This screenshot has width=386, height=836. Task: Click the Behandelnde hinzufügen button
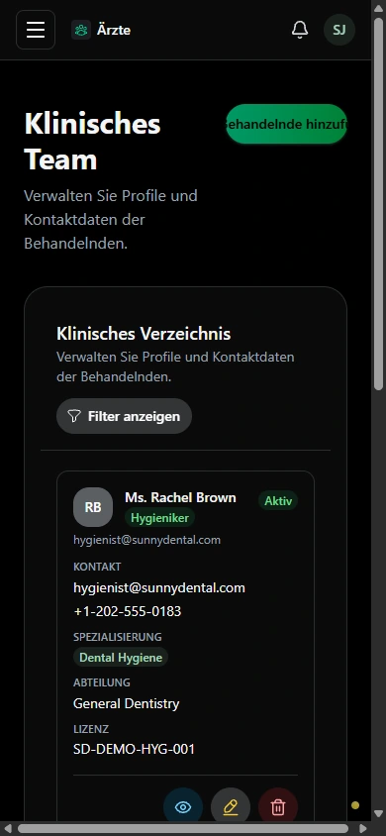tap(286, 124)
